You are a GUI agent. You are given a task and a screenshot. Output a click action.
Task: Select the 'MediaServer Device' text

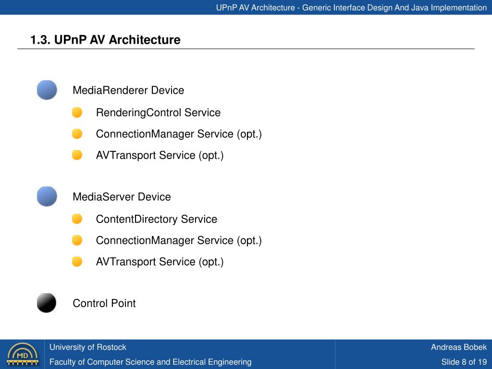[122, 197]
